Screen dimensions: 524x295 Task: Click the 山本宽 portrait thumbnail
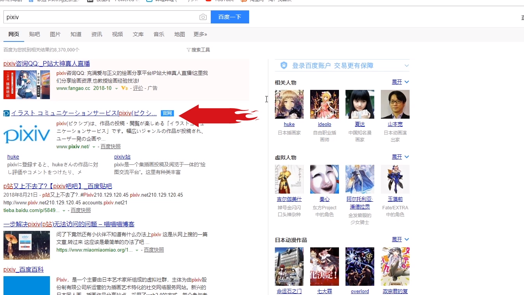tap(395, 104)
